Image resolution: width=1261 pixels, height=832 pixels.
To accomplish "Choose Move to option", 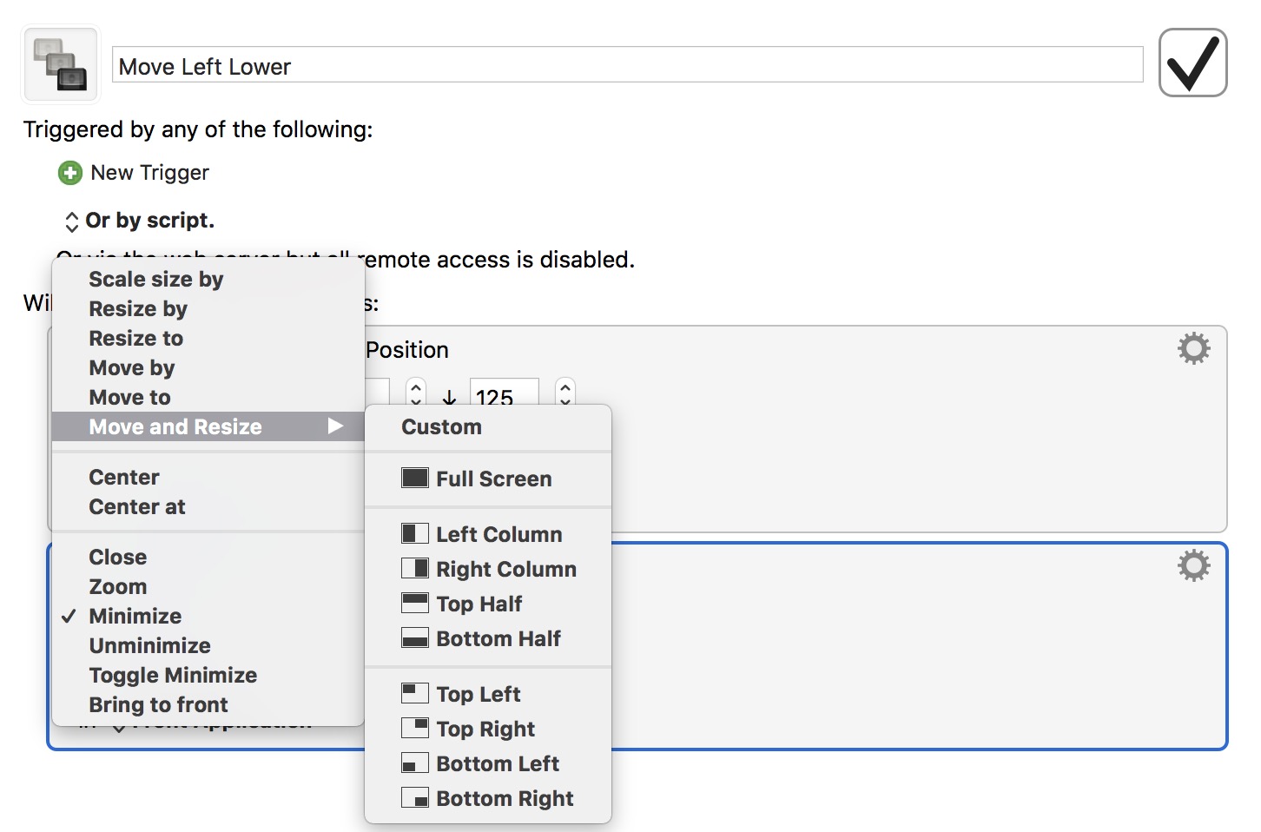I will point(208,397).
